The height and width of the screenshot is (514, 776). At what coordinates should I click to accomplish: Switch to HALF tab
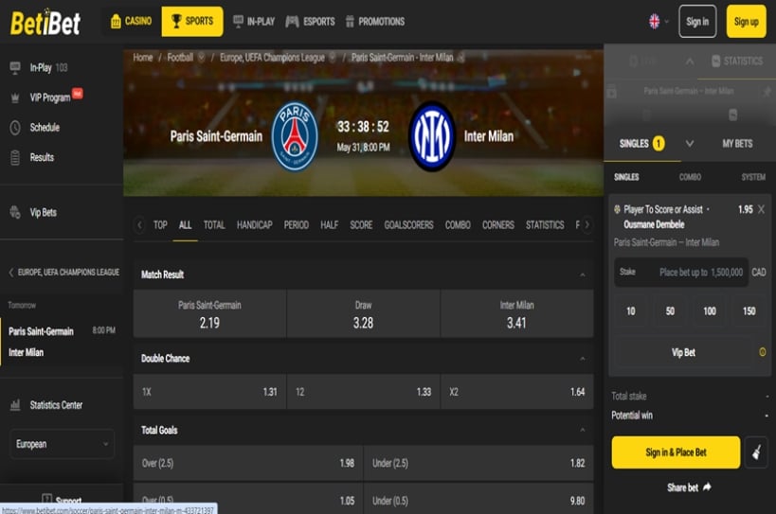tap(329, 225)
